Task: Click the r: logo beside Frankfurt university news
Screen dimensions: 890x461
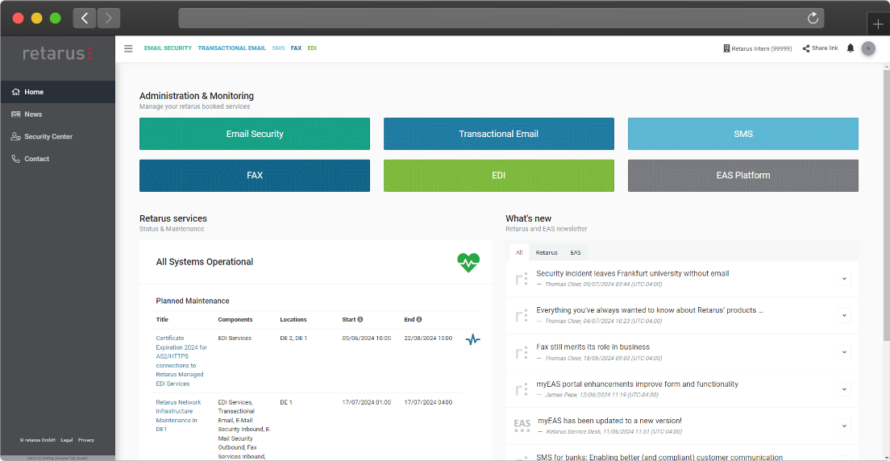Action: [521, 278]
